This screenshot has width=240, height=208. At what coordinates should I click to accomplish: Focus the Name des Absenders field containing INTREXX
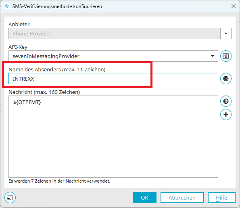pyautogui.click(x=113, y=79)
